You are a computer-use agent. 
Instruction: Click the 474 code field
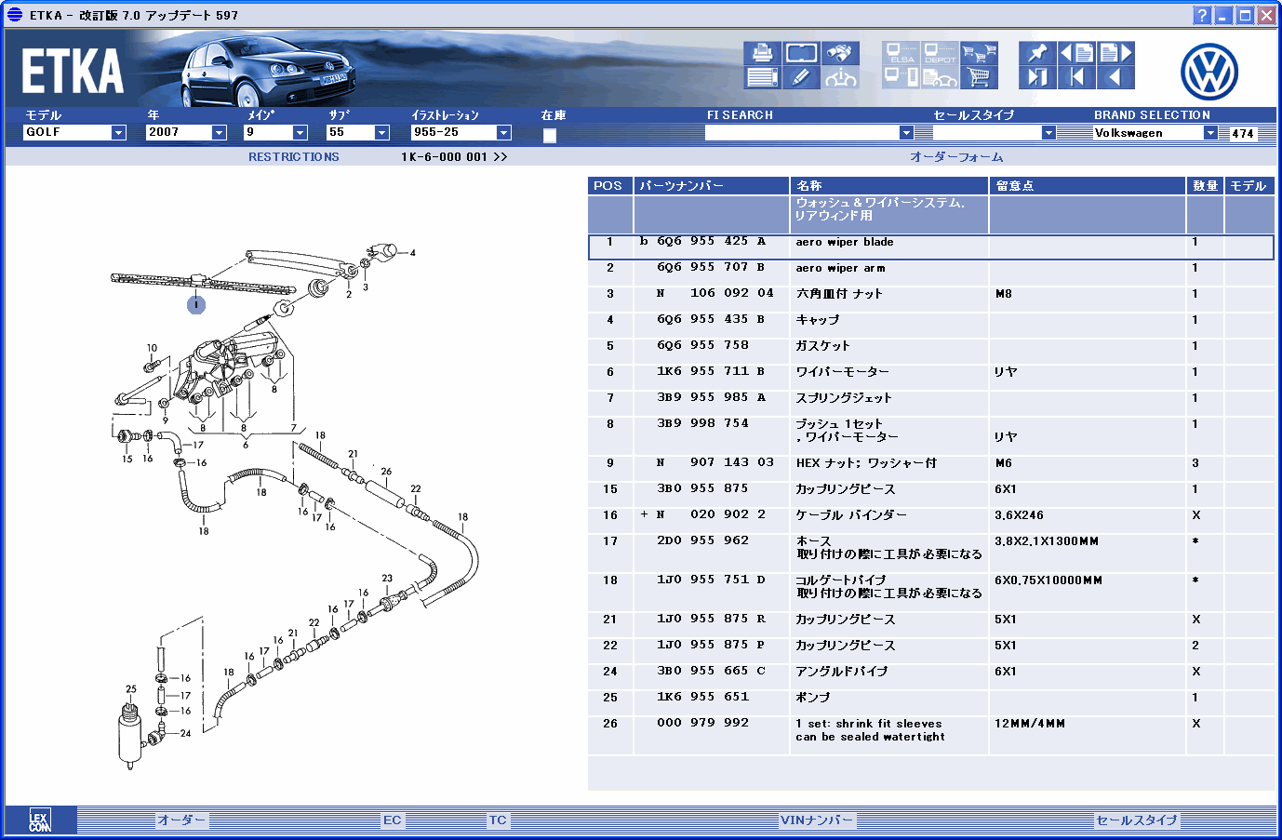(x=1243, y=133)
